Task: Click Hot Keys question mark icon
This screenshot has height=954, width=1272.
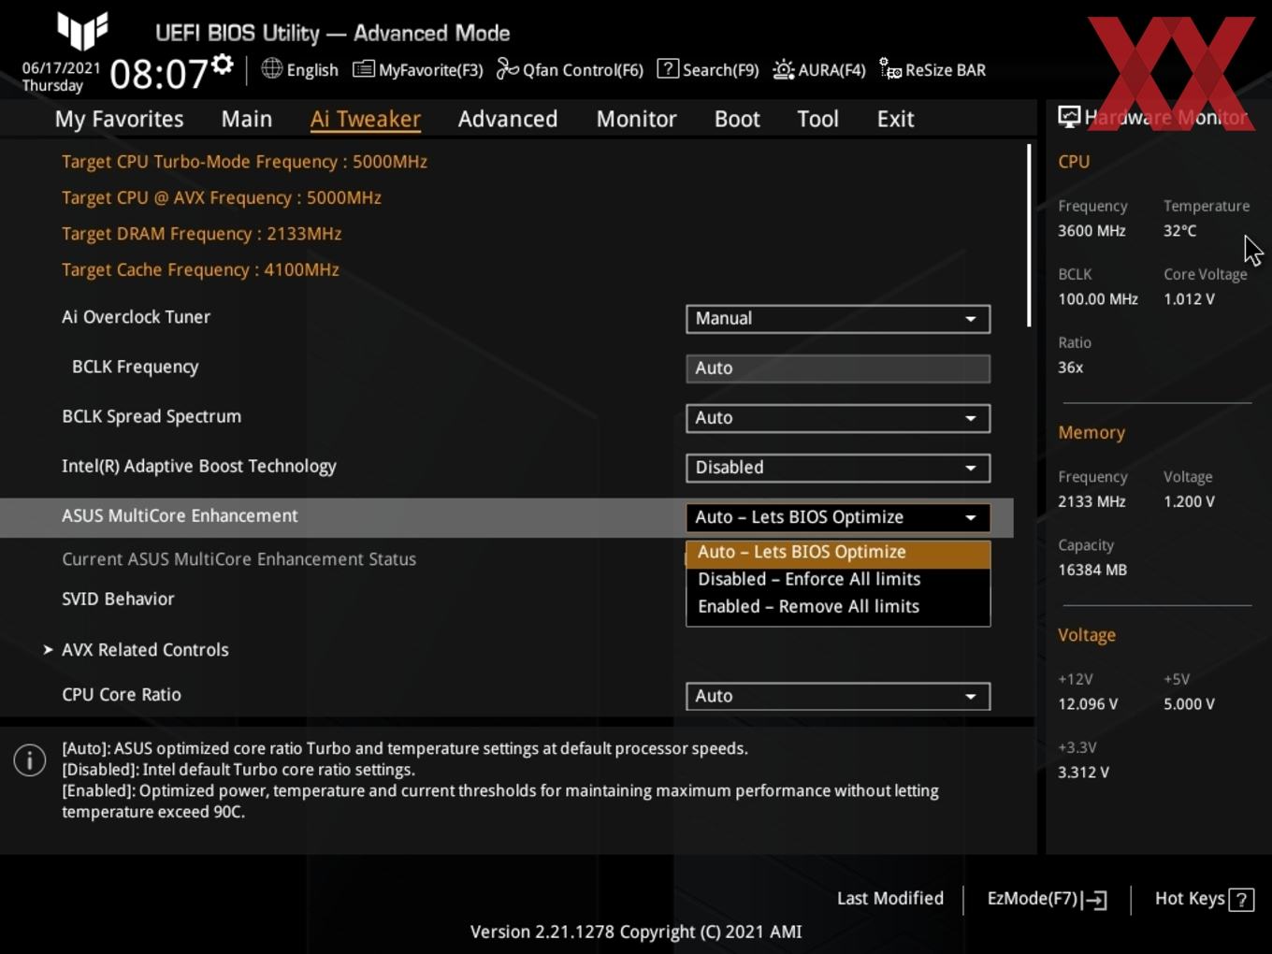Action: [1241, 900]
